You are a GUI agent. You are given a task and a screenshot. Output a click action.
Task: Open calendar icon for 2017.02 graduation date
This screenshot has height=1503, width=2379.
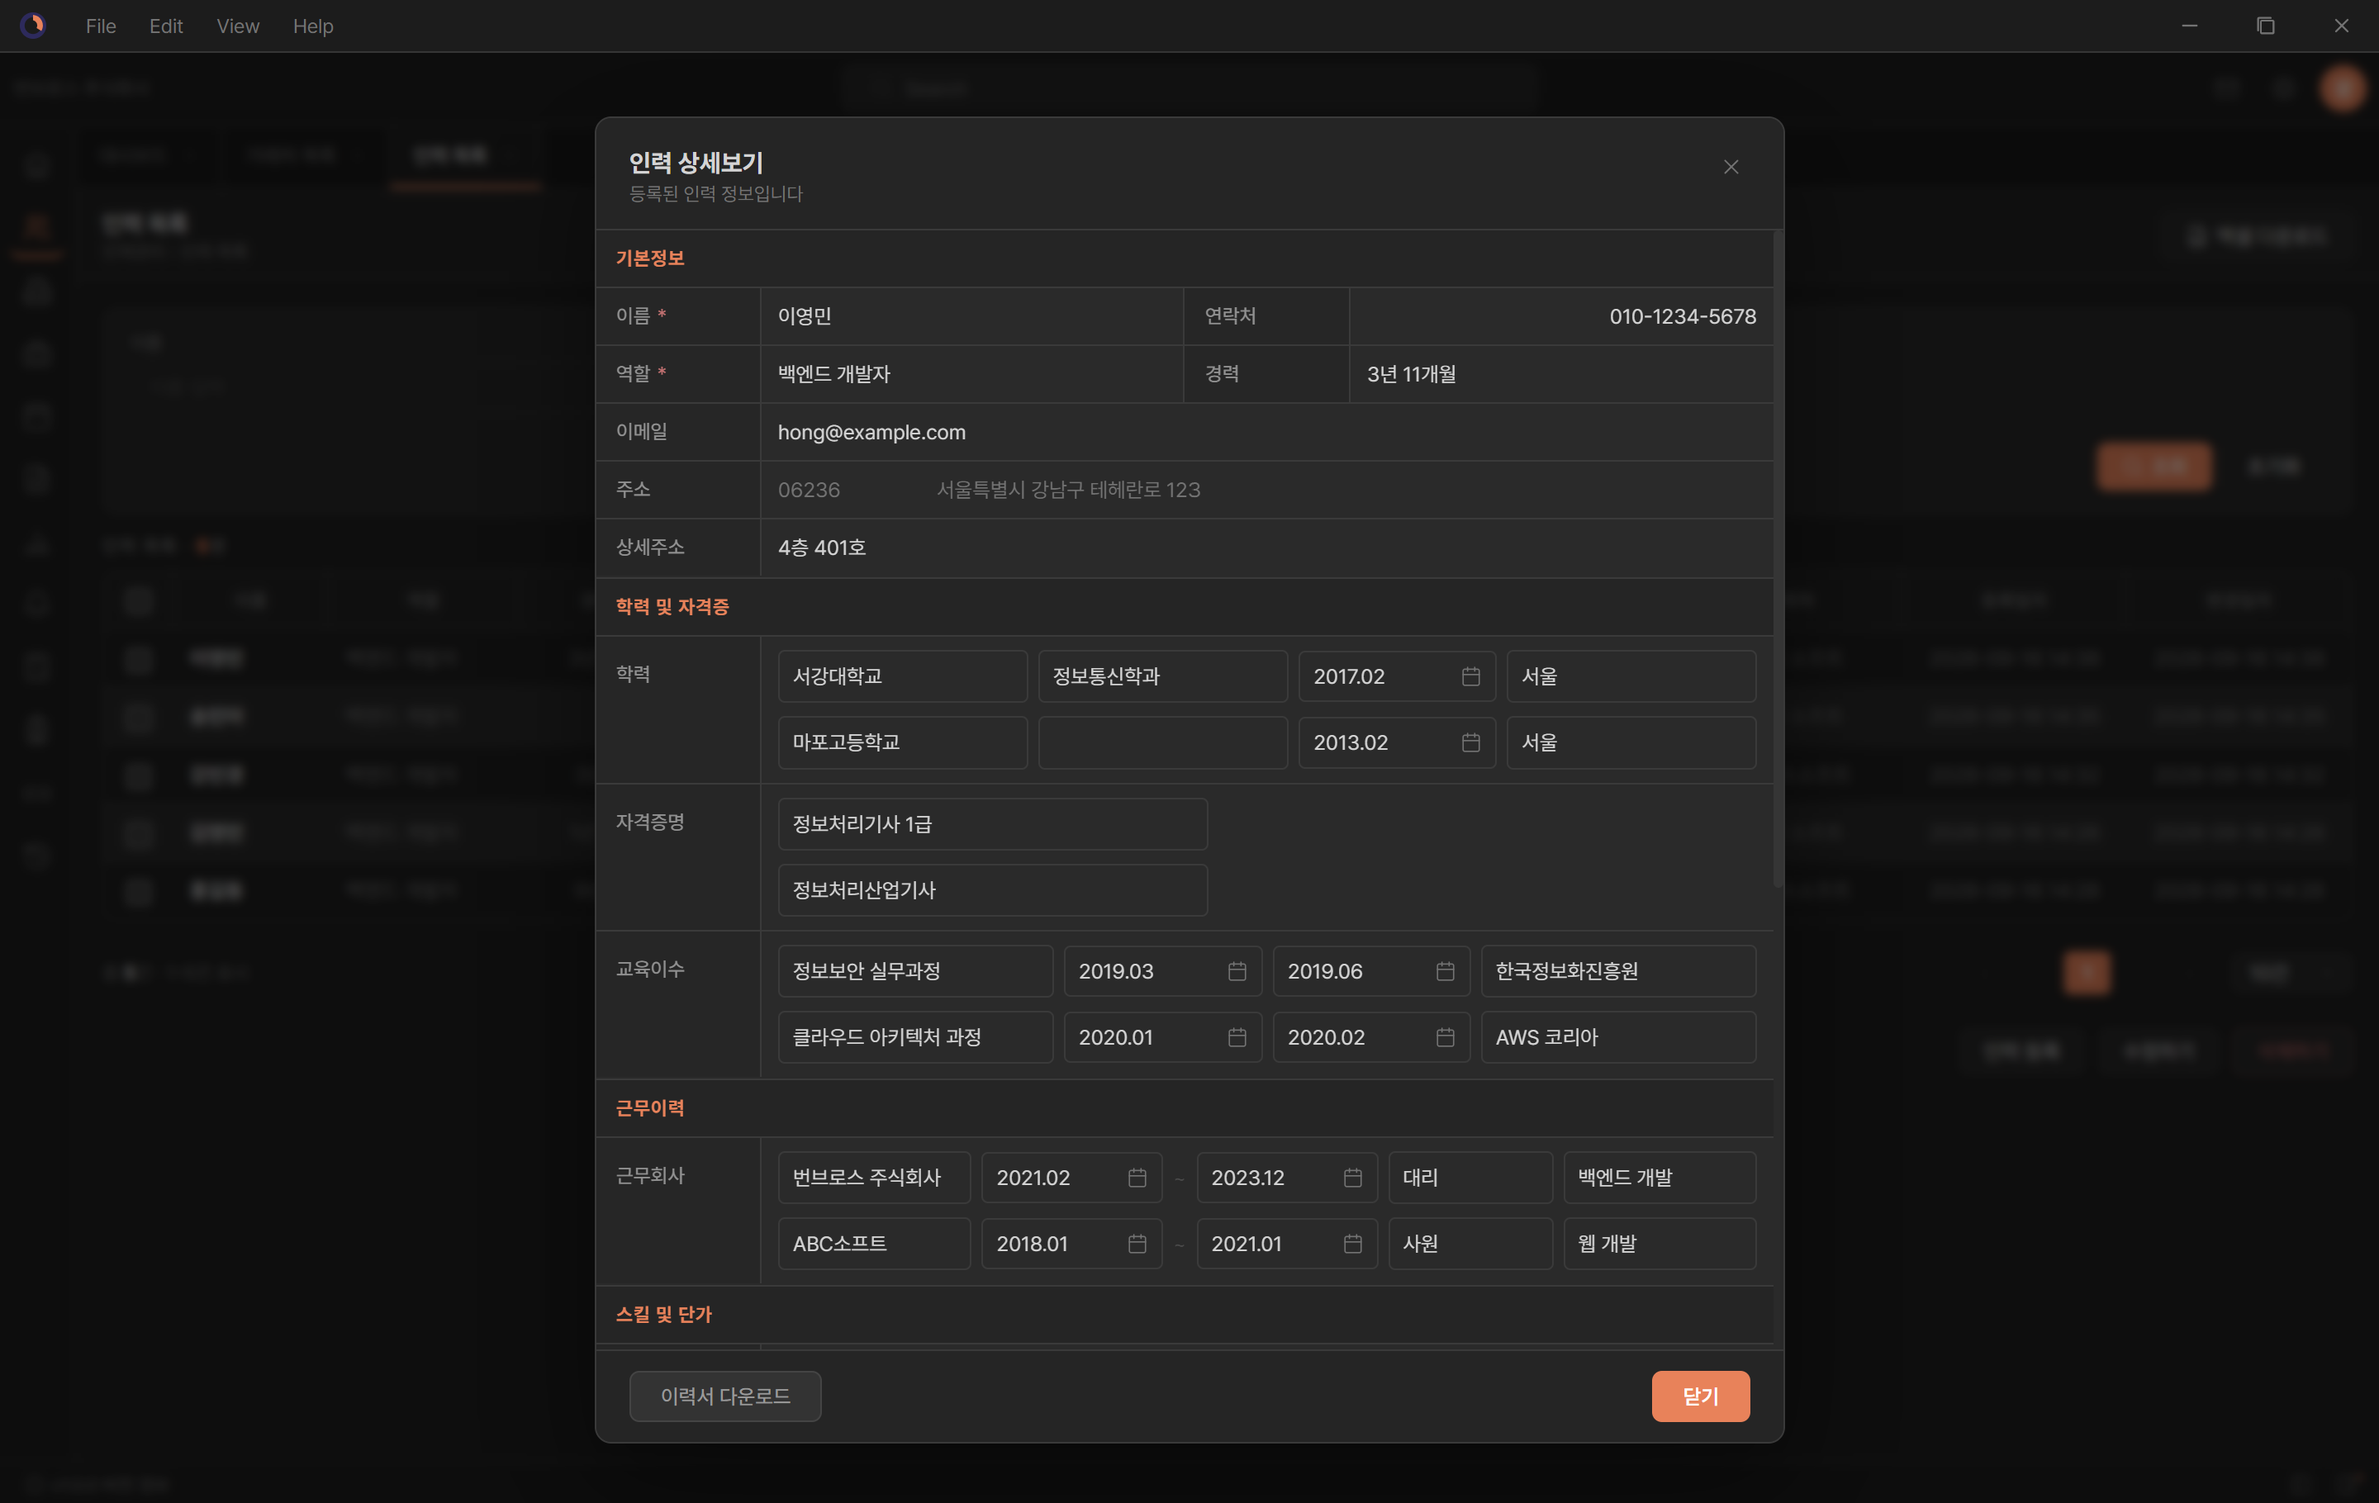(x=1470, y=676)
